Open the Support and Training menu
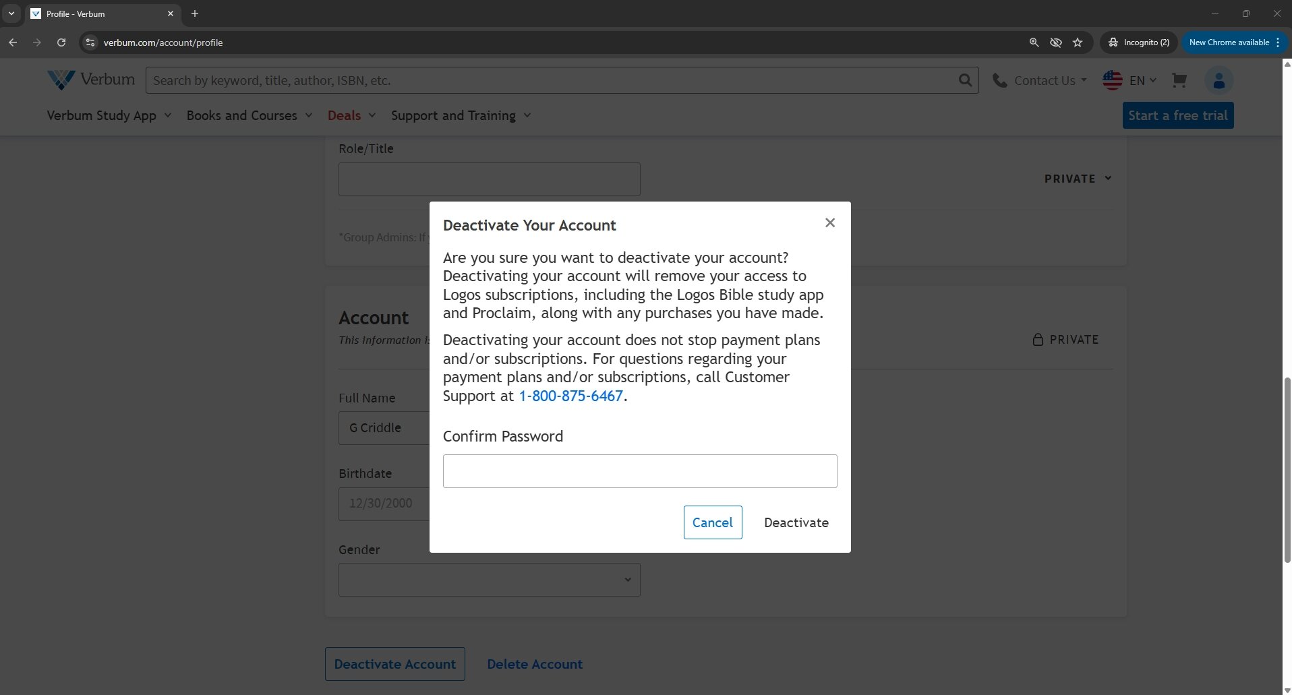Screen dimensions: 1292x695 click(461, 115)
